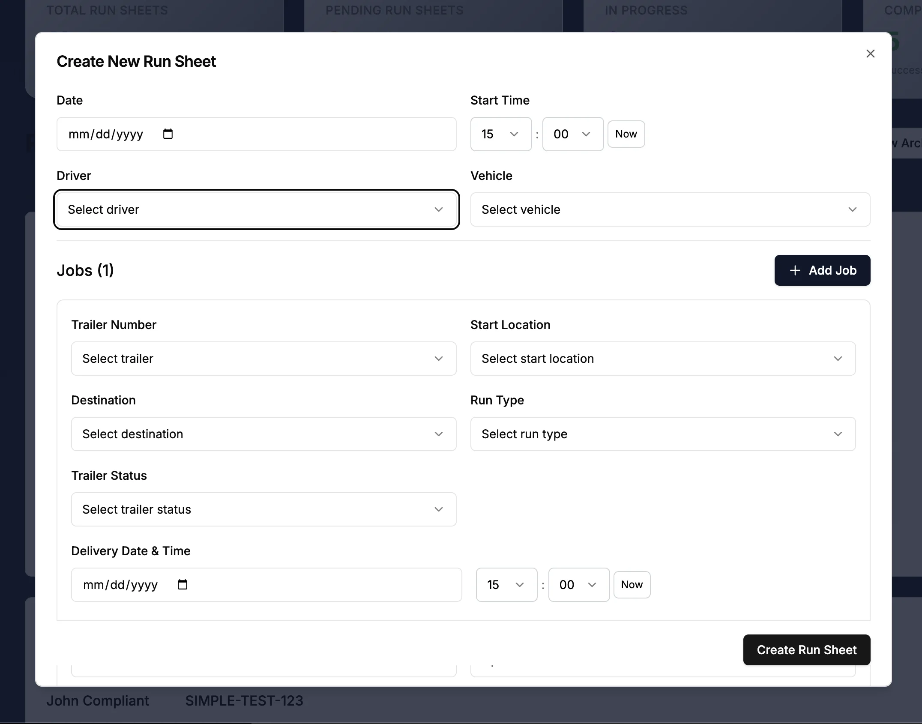Open the Select driver dropdown
Screen dimensions: 922x724
click(256, 209)
